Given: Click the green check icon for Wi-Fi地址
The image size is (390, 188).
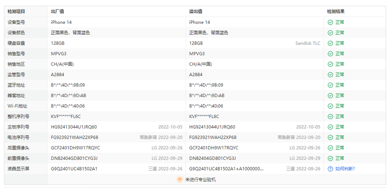Looking at the screenshot, I should 330,106.
